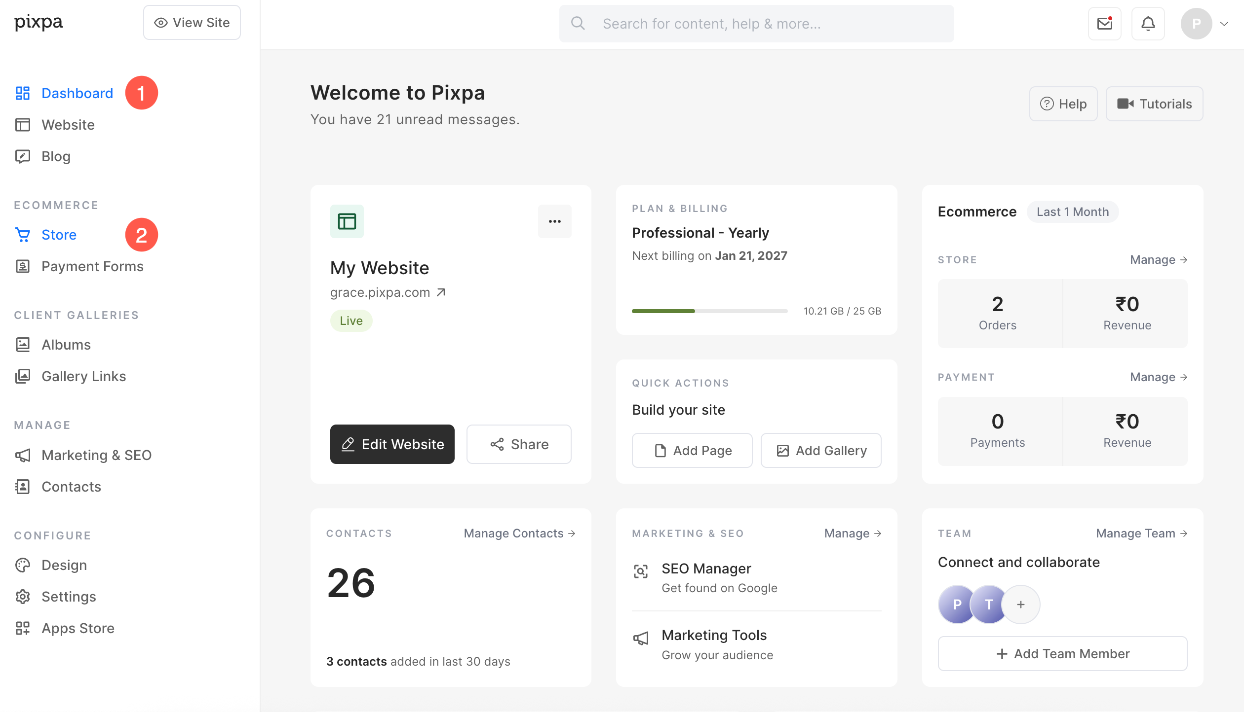Click the search magnifier icon
Screen dimensions: 1244x712
578,23
